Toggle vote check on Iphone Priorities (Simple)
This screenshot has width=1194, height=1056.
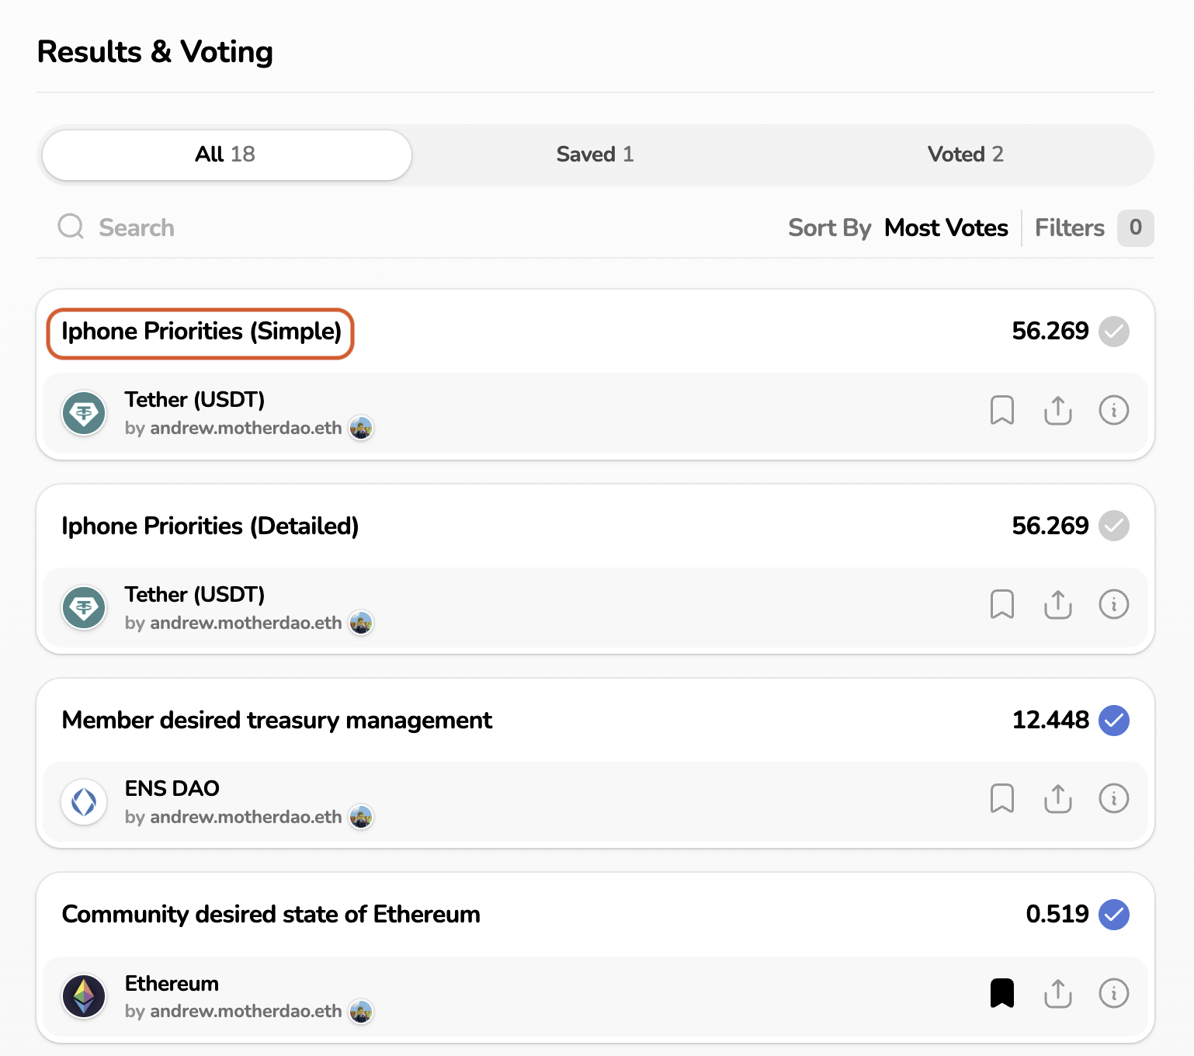(1113, 332)
